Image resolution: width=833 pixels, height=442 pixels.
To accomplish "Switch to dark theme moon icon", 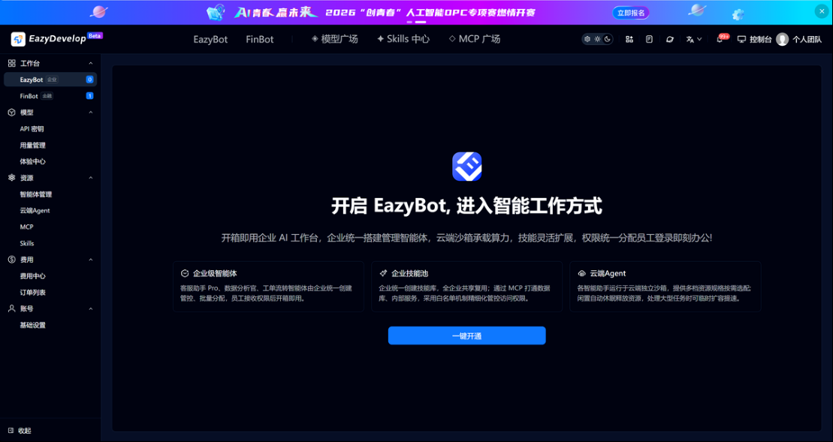I will 607,39.
